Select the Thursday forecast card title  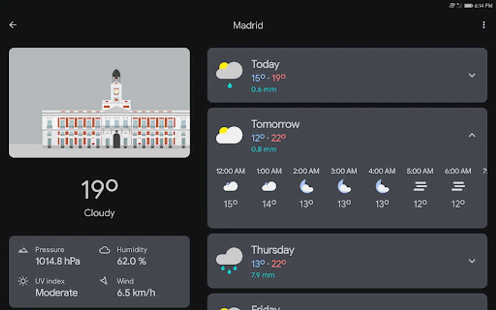pos(272,250)
